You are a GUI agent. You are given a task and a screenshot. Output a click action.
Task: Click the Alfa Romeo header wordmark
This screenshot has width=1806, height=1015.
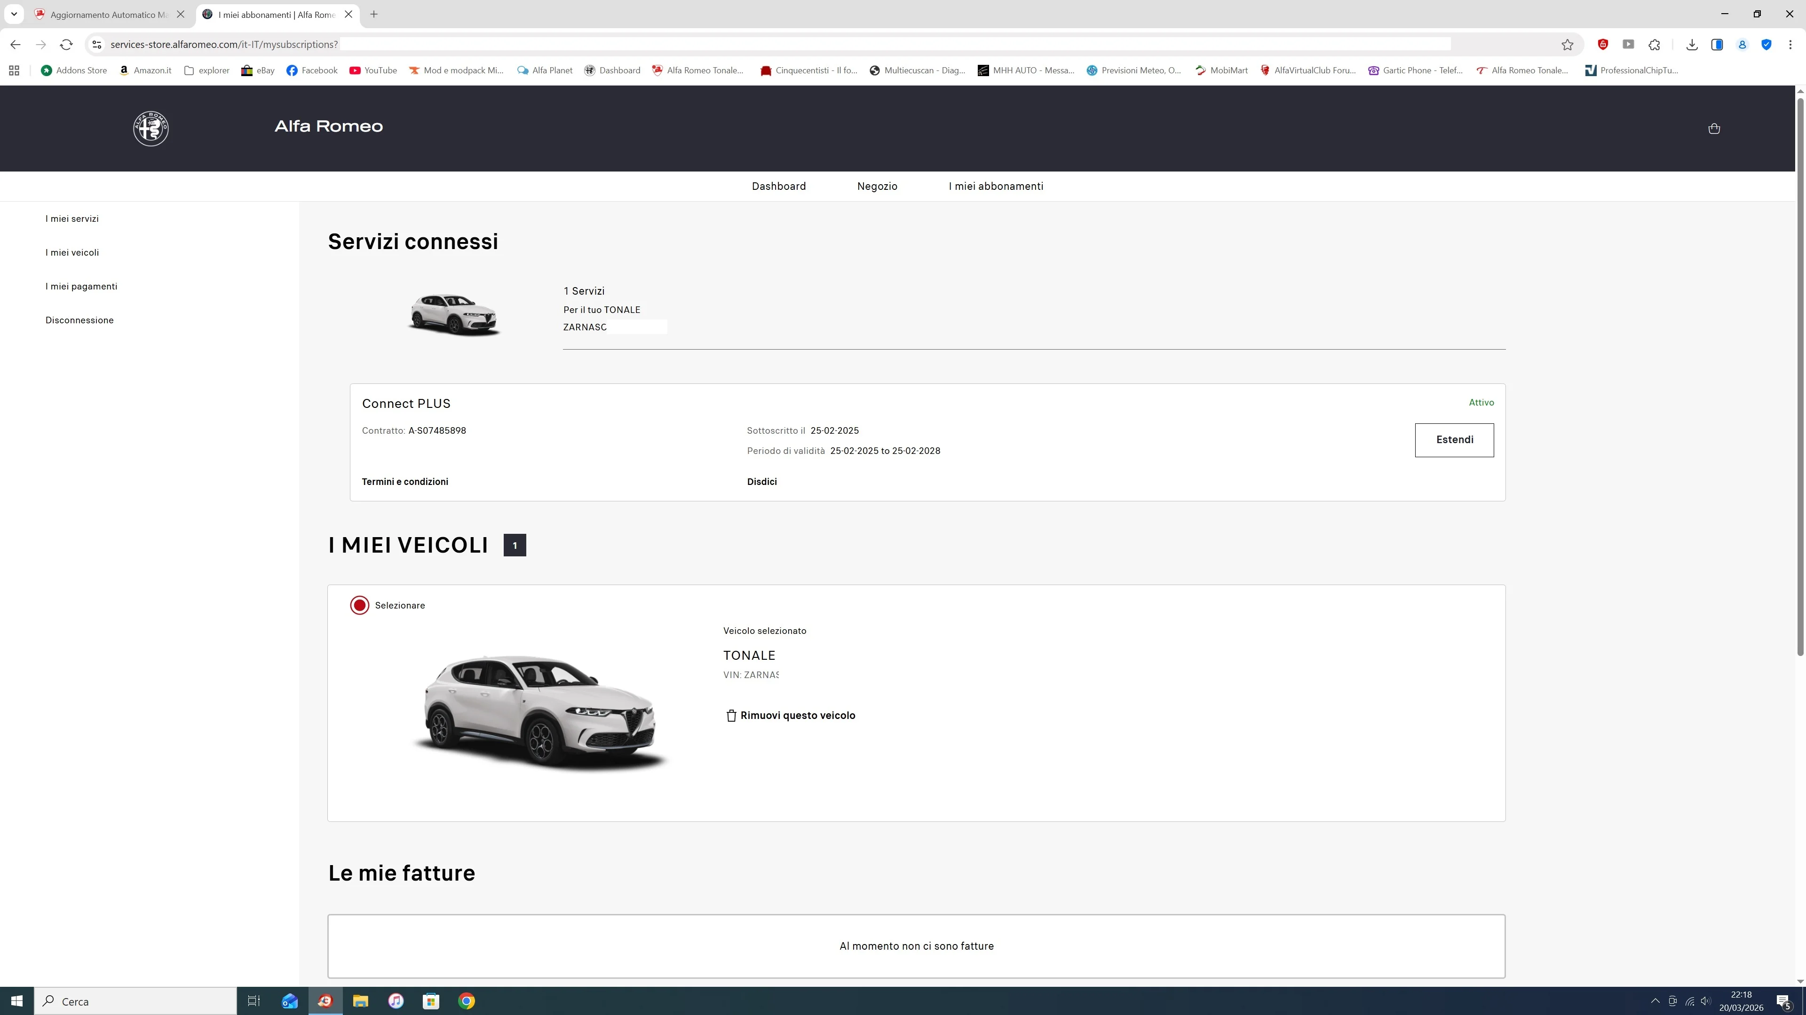[x=329, y=127]
